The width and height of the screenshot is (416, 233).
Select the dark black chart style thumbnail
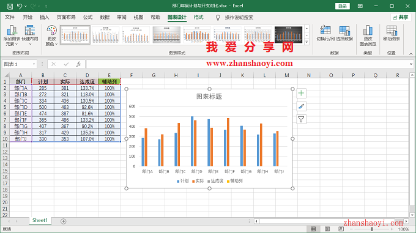click(x=288, y=34)
